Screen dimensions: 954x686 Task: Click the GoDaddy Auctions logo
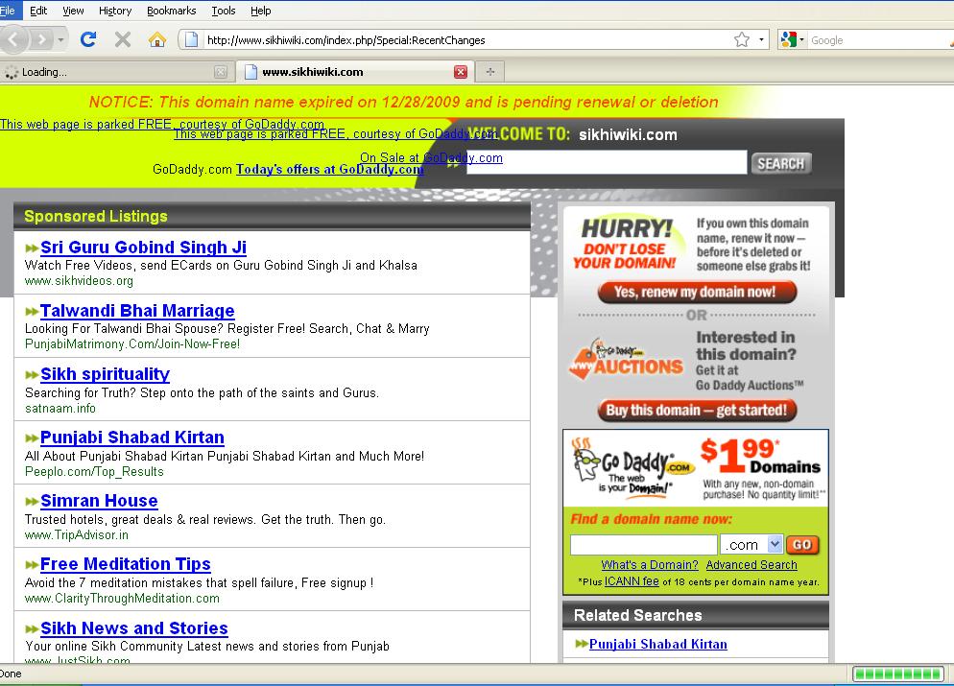627,360
